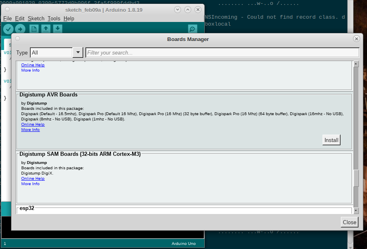Image resolution: width=367 pixels, height=249 pixels.
Task: Click the Digistump DigiX board name text
Action: tap(37, 173)
